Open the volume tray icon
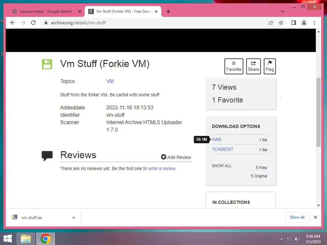The height and width of the screenshot is (245, 327). (x=297, y=239)
